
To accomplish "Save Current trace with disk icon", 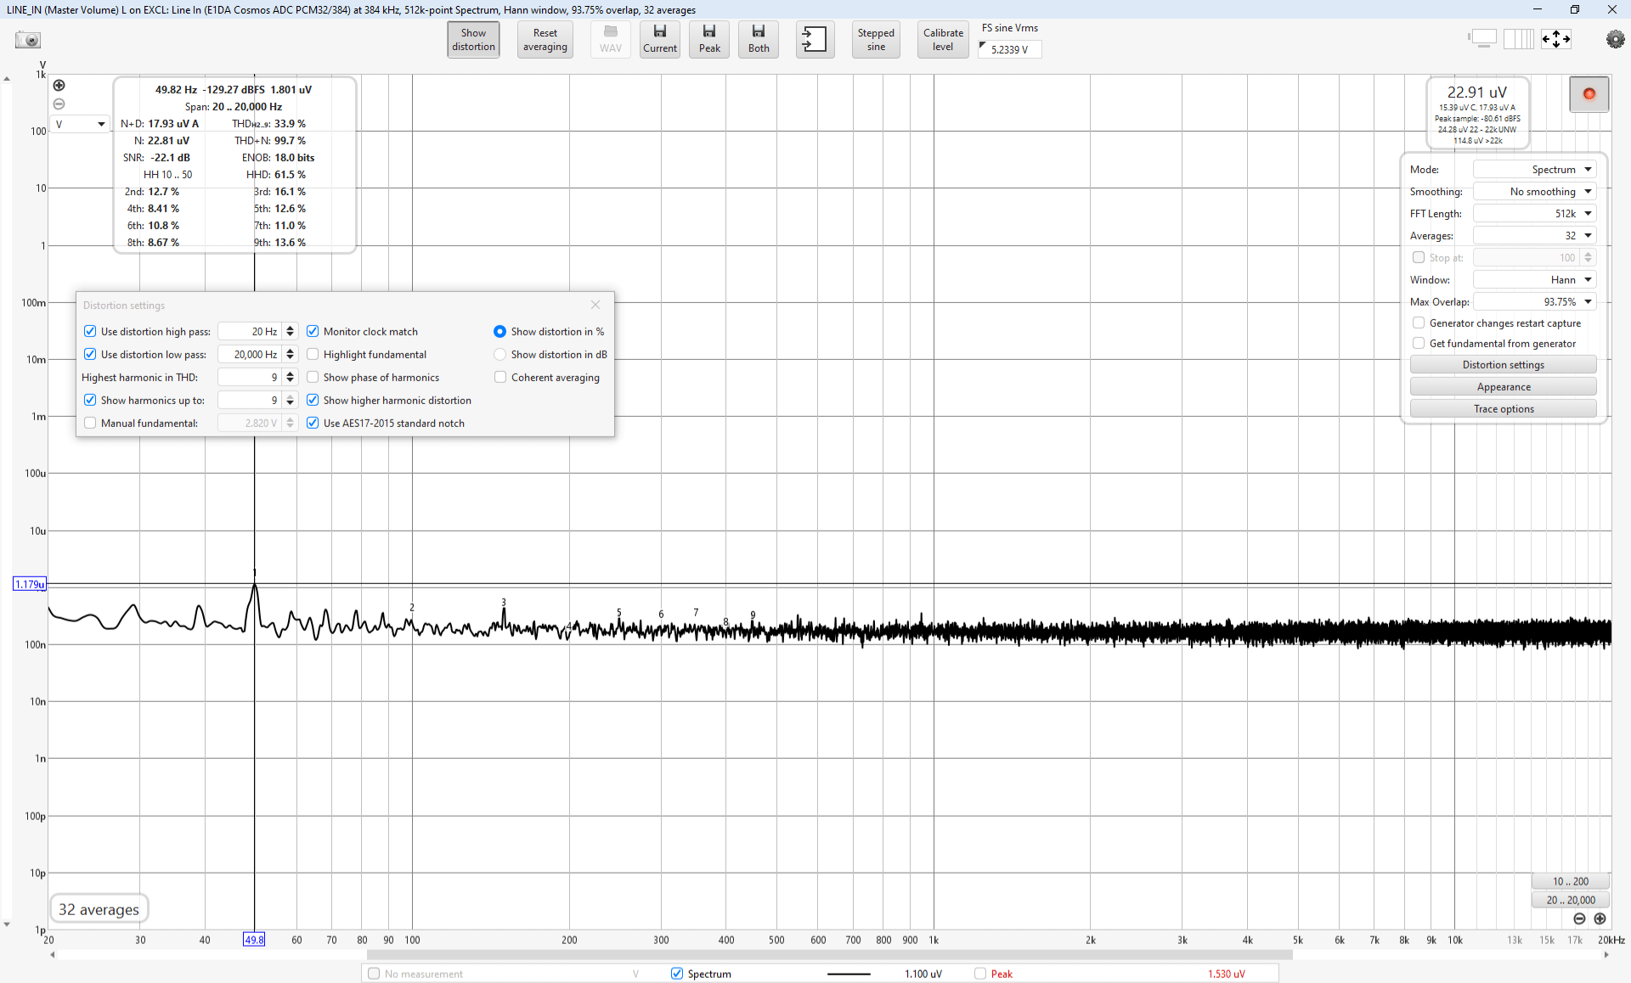I will pos(660,40).
